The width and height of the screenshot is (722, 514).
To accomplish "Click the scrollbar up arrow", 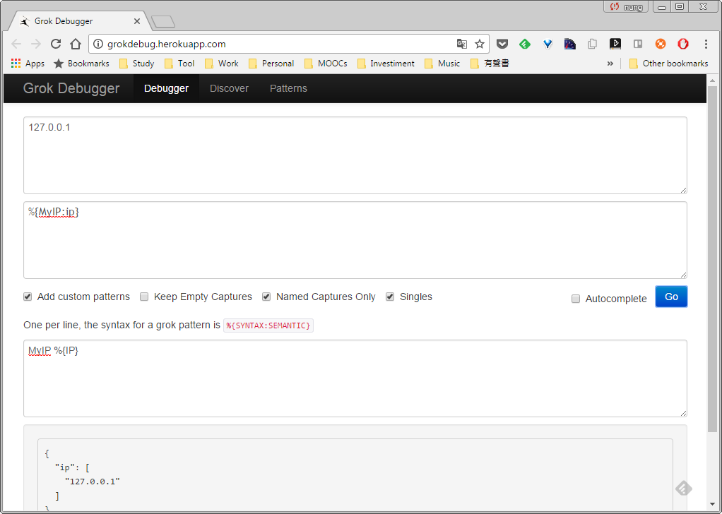I will tap(712, 80).
